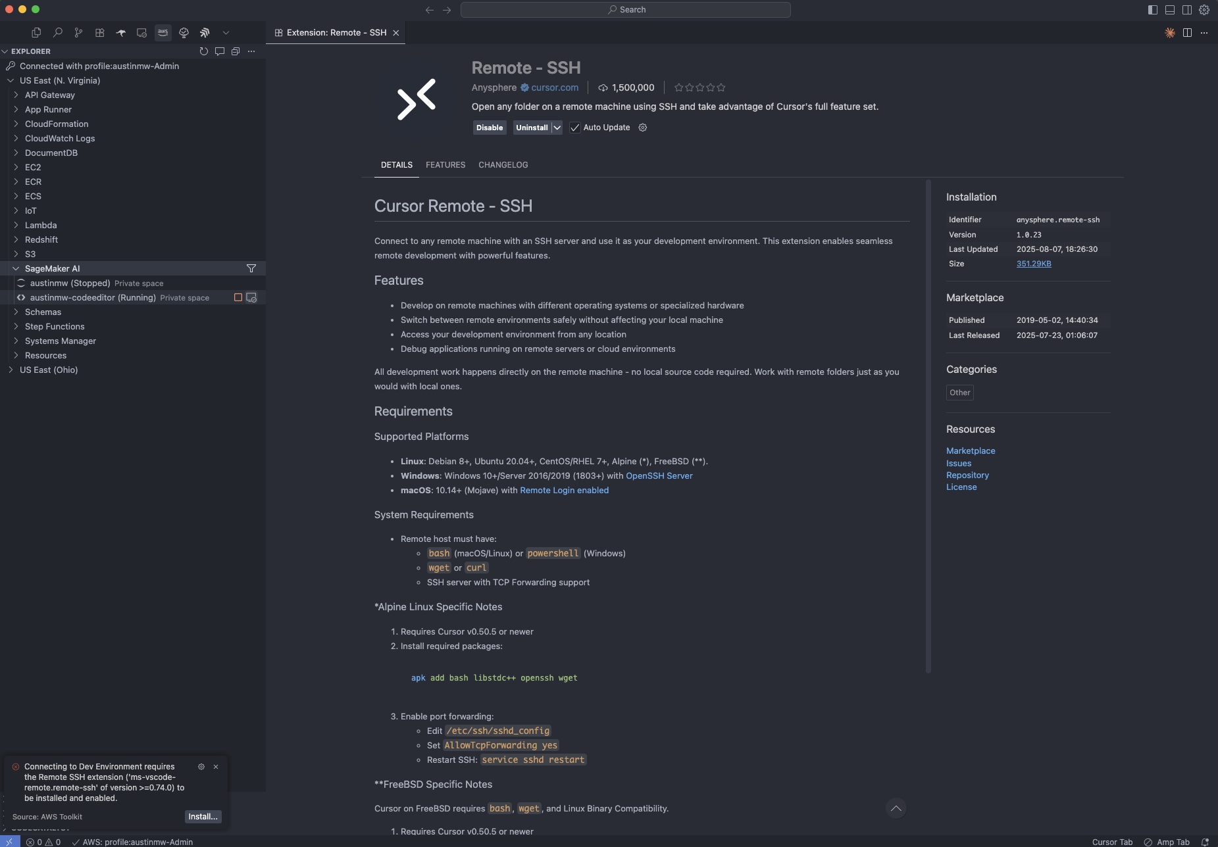
Task: Open the notifications bell in status bar
Action: click(x=1205, y=842)
